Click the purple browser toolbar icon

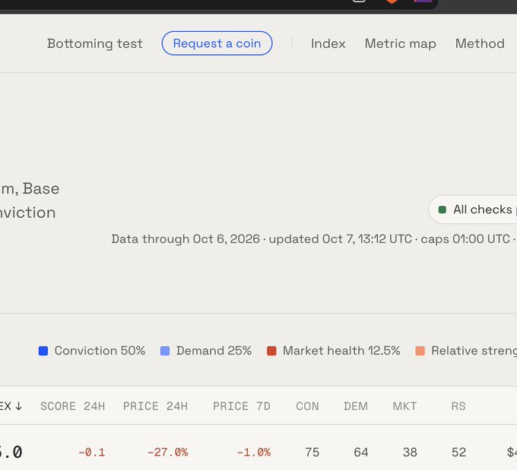tap(423, 1)
